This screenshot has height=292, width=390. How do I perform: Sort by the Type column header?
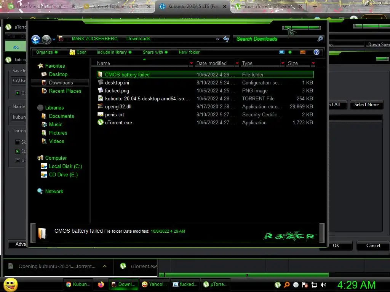tap(260, 63)
